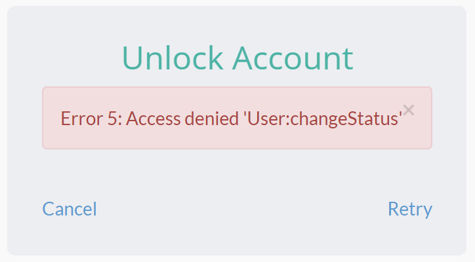Close the Access denied error banner
The width and height of the screenshot is (475, 262).
409,110
